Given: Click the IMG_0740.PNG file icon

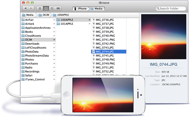Looking at the screenshot, I should point(93,36).
